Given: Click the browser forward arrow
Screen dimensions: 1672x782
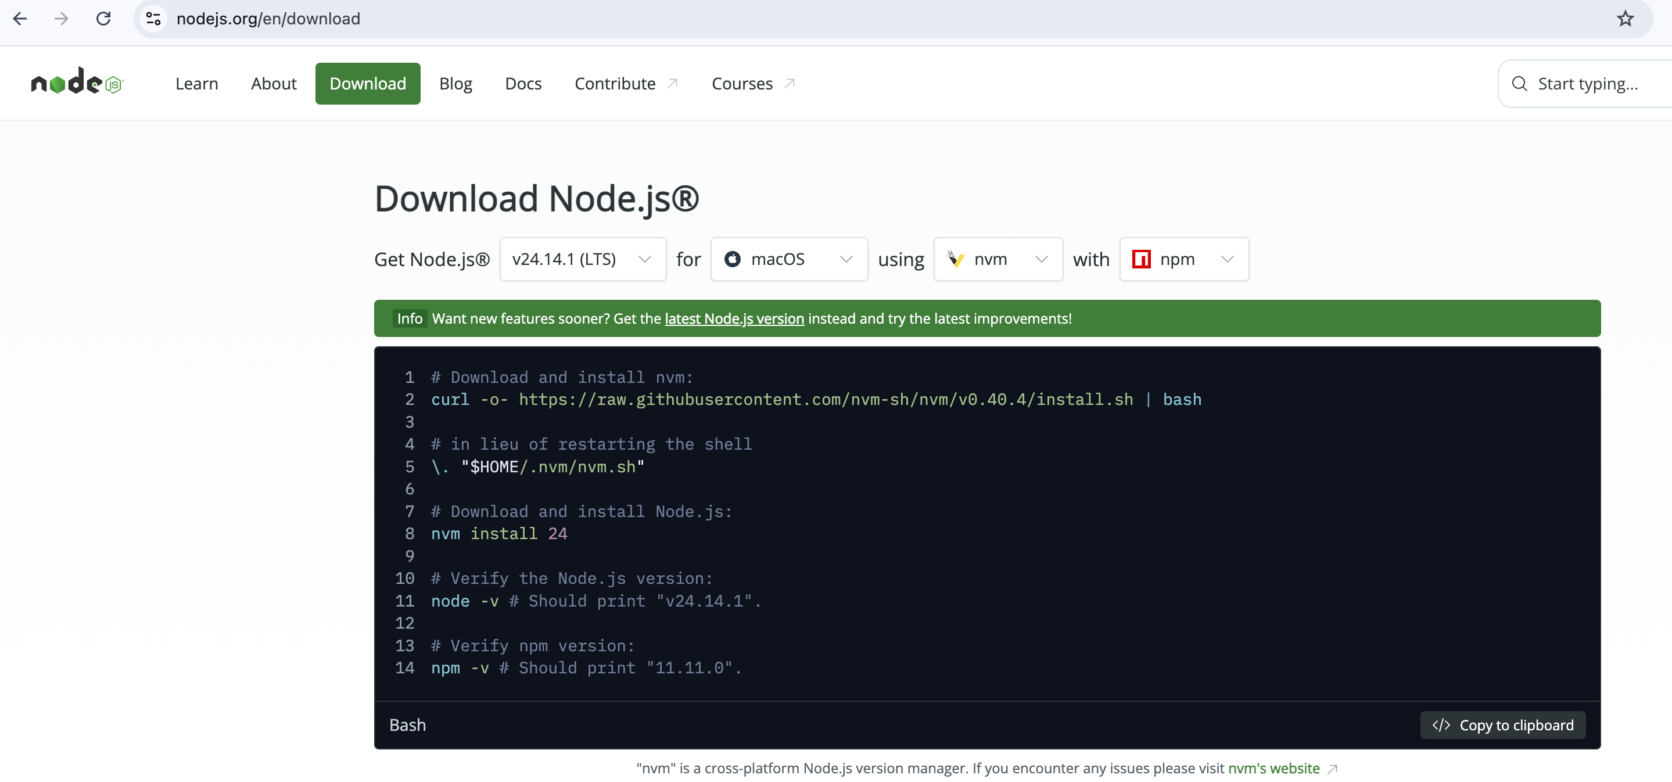Looking at the screenshot, I should point(62,19).
